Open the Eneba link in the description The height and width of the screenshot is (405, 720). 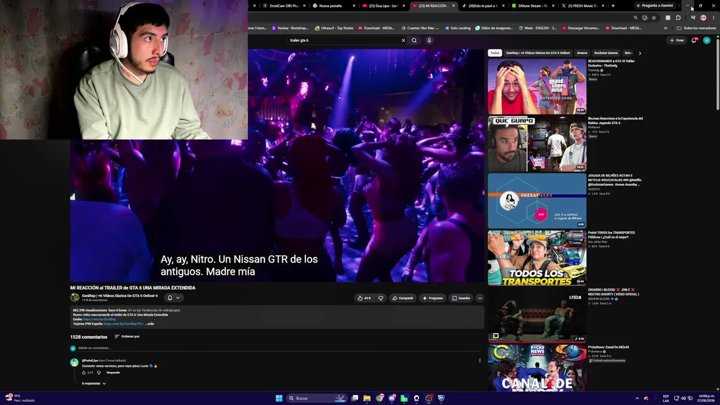coord(100,319)
